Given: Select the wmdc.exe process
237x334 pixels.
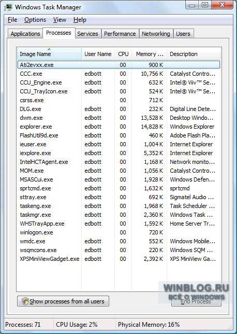Looking at the screenshot, I should [x=119, y=241].
